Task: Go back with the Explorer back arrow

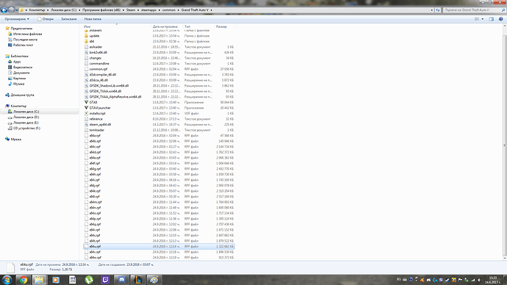Action: pyautogui.click(x=4, y=10)
